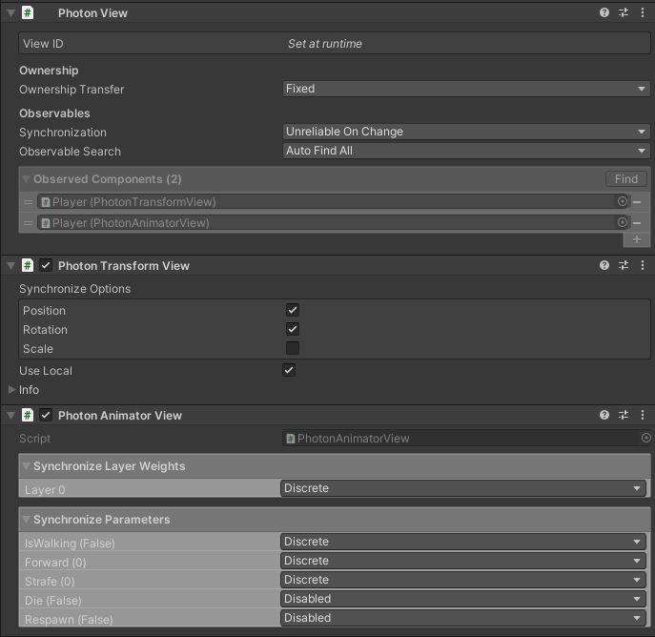
Task: Open Photon Animator View more options menu
Action: (x=643, y=415)
